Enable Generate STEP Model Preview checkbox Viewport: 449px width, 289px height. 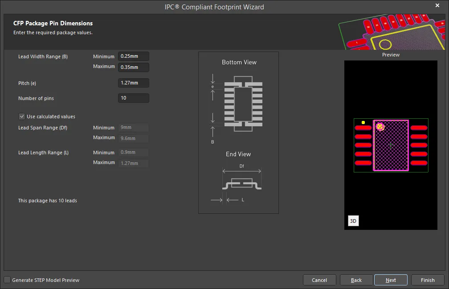[7, 280]
